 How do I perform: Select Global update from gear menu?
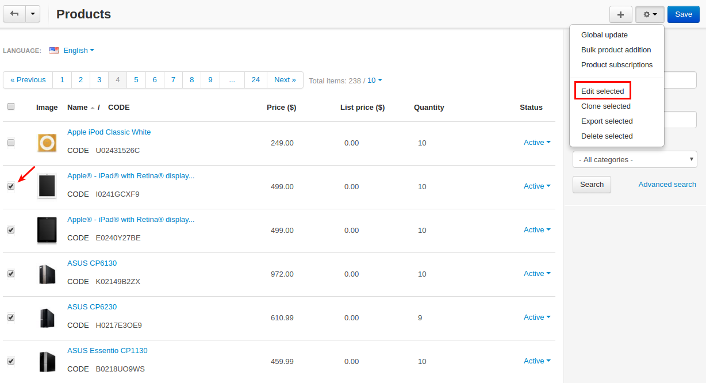click(617, 35)
